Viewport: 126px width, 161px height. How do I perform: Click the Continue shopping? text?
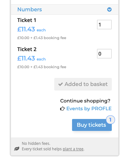coord(85,101)
